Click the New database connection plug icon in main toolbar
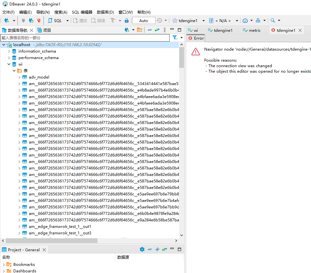 [x=7, y=20]
